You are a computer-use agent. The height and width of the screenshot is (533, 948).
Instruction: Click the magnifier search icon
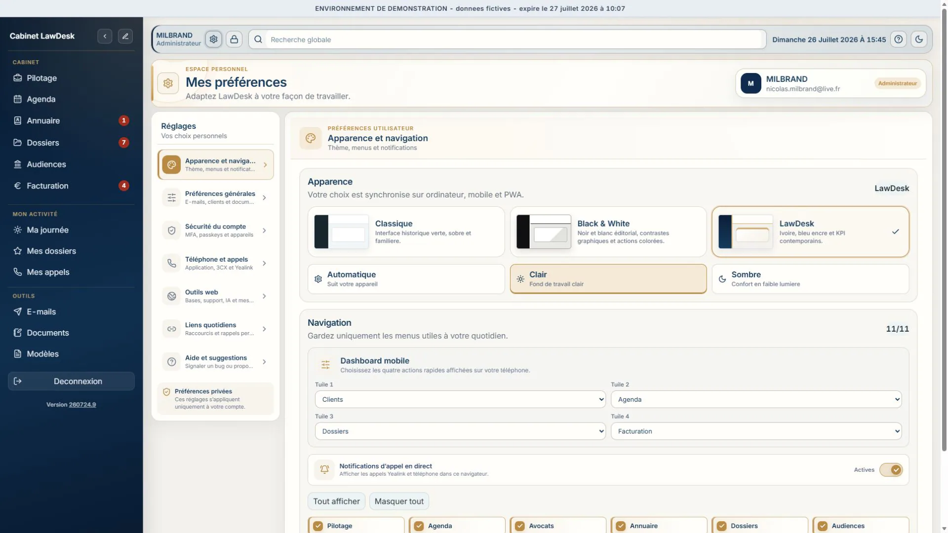tap(258, 39)
